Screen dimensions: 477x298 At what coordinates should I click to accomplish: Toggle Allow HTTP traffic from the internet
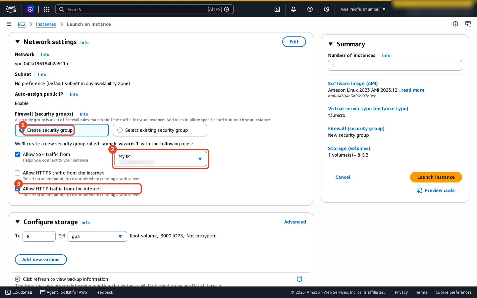(x=18, y=189)
